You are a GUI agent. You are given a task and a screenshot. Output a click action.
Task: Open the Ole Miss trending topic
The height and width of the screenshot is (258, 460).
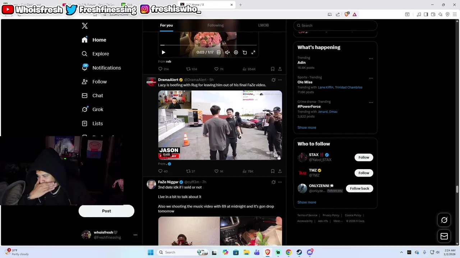[305, 82]
